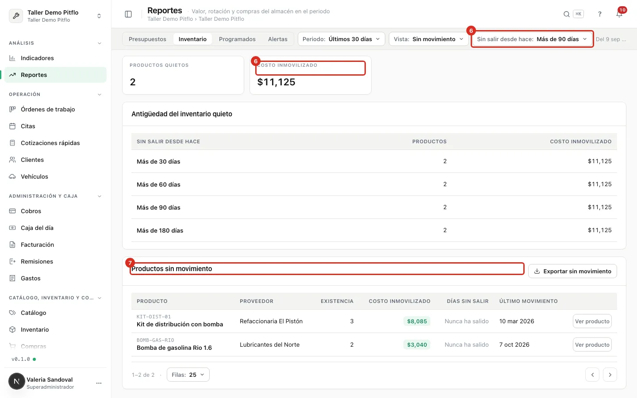Open the Taller Demo Pitflo switcher
Screen dimensions: 637x398
tap(55, 16)
